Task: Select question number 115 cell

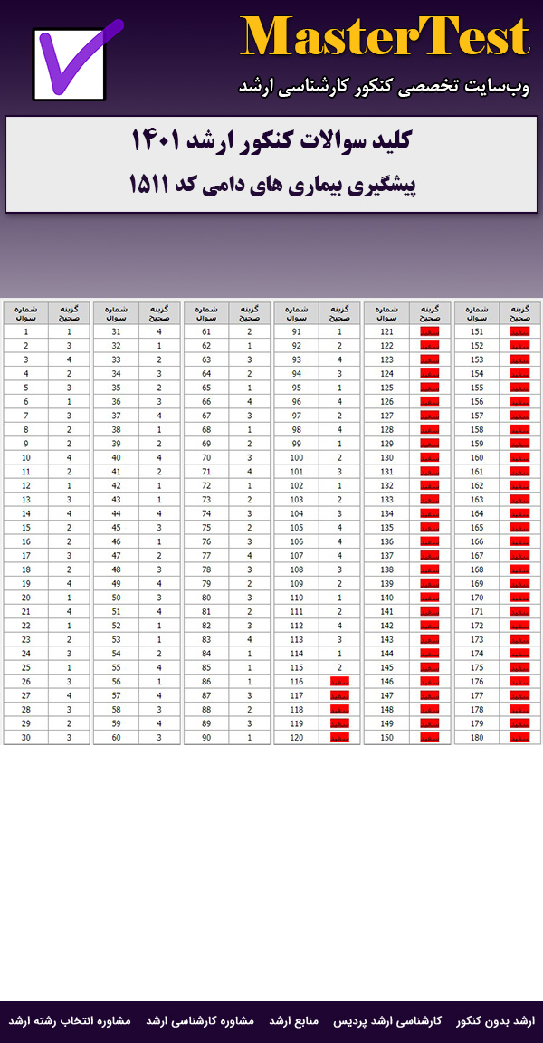Action: (x=295, y=668)
